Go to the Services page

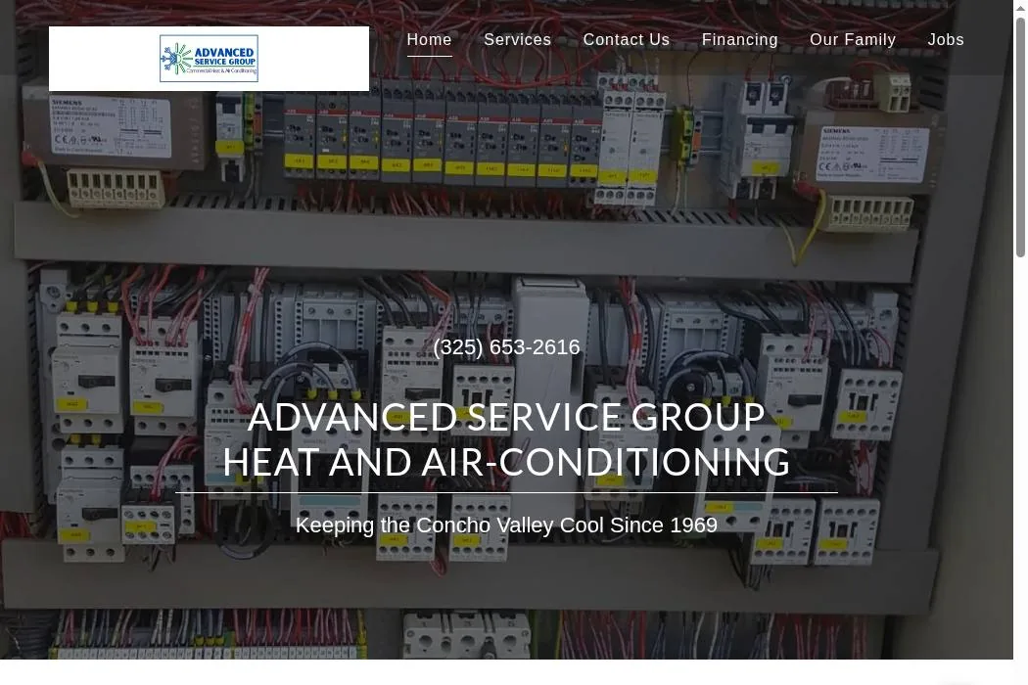[517, 40]
